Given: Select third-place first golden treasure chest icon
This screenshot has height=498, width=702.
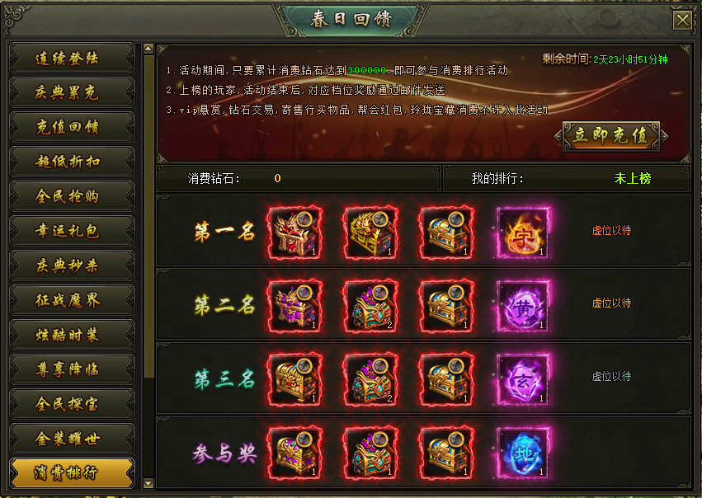Looking at the screenshot, I should coord(295,379).
